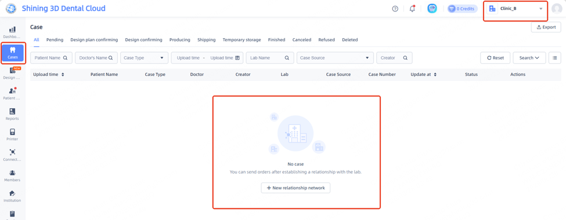Switch to the All tab
Image resolution: width=566 pixels, height=220 pixels.
click(x=37, y=40)
